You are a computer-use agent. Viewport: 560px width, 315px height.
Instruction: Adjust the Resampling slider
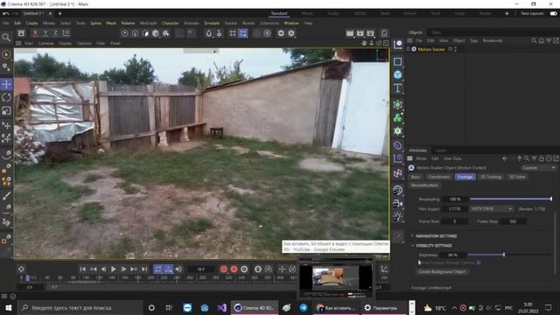tap(511, 199)
